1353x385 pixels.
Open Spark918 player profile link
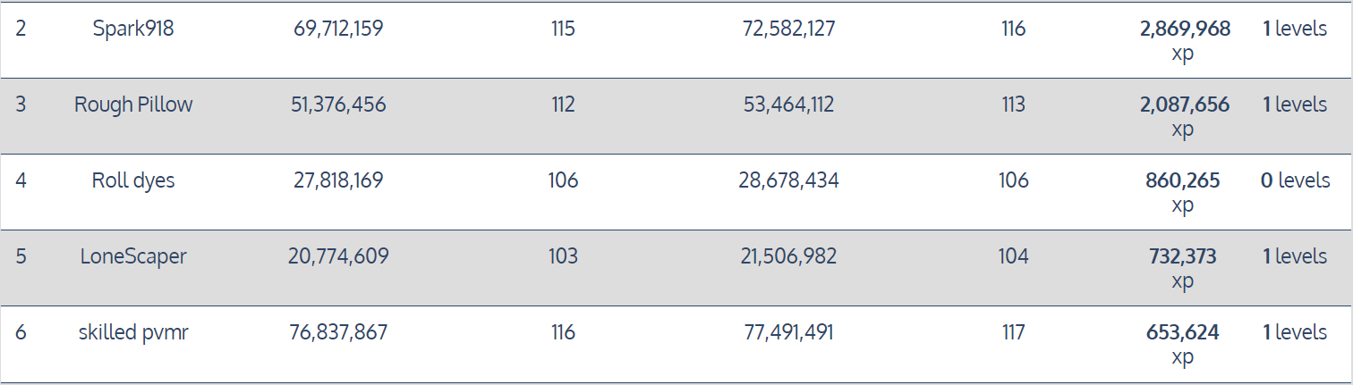point(133,29)
